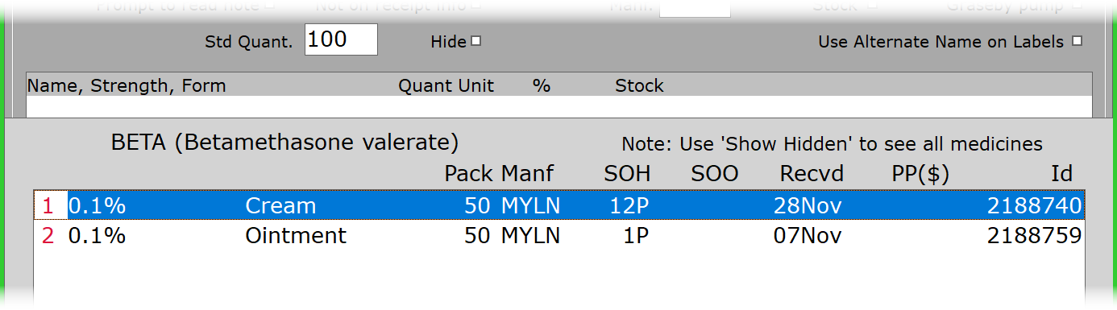Click the Show Hidden note text

[x=833, y=144]
